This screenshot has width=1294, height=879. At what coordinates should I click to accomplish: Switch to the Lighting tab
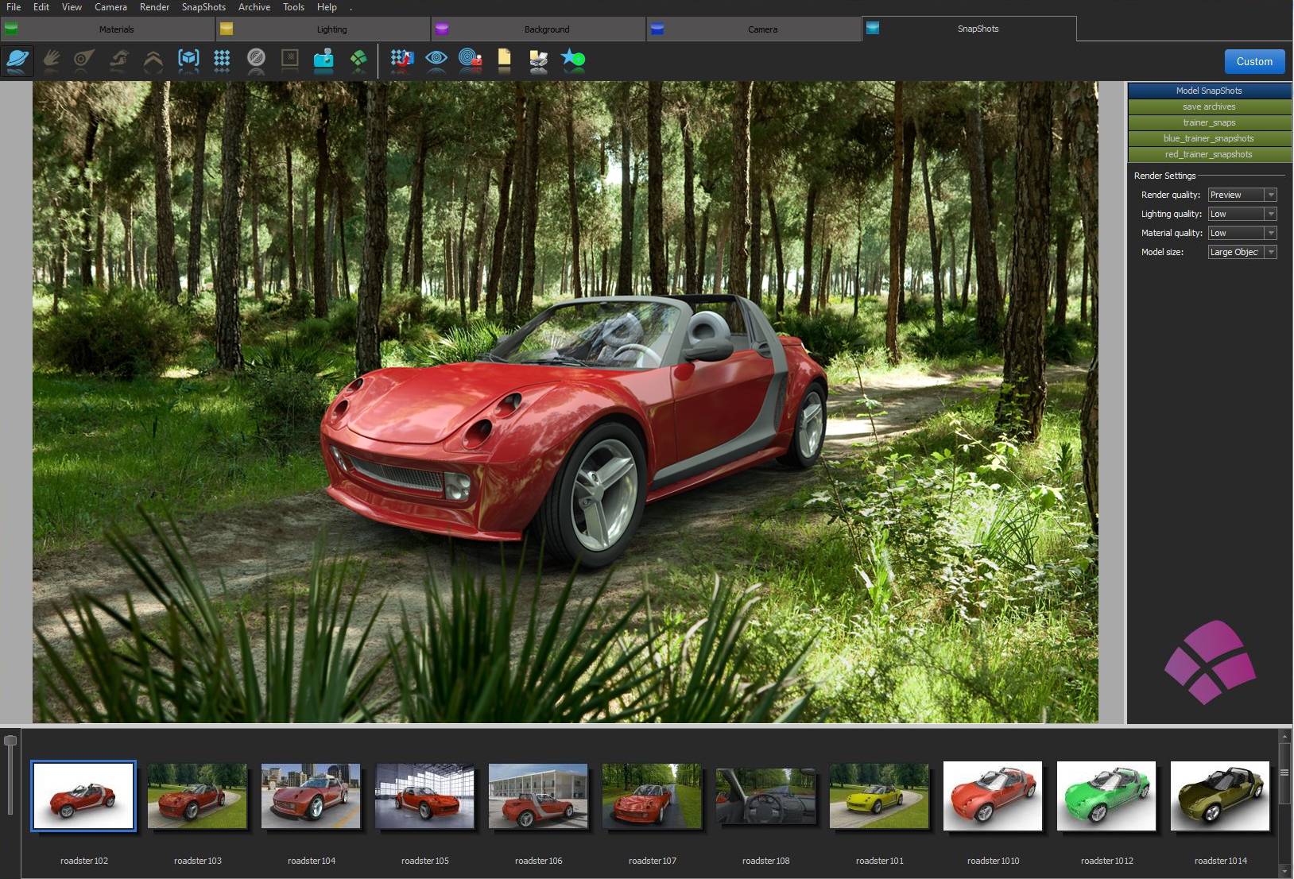[x=331, y=29]
